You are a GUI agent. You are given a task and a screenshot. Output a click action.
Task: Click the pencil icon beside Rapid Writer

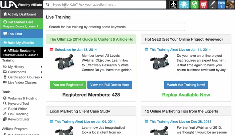[5, 109]
